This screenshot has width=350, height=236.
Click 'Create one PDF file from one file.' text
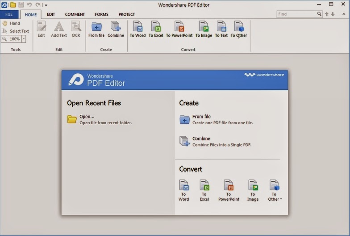[222, 122]
